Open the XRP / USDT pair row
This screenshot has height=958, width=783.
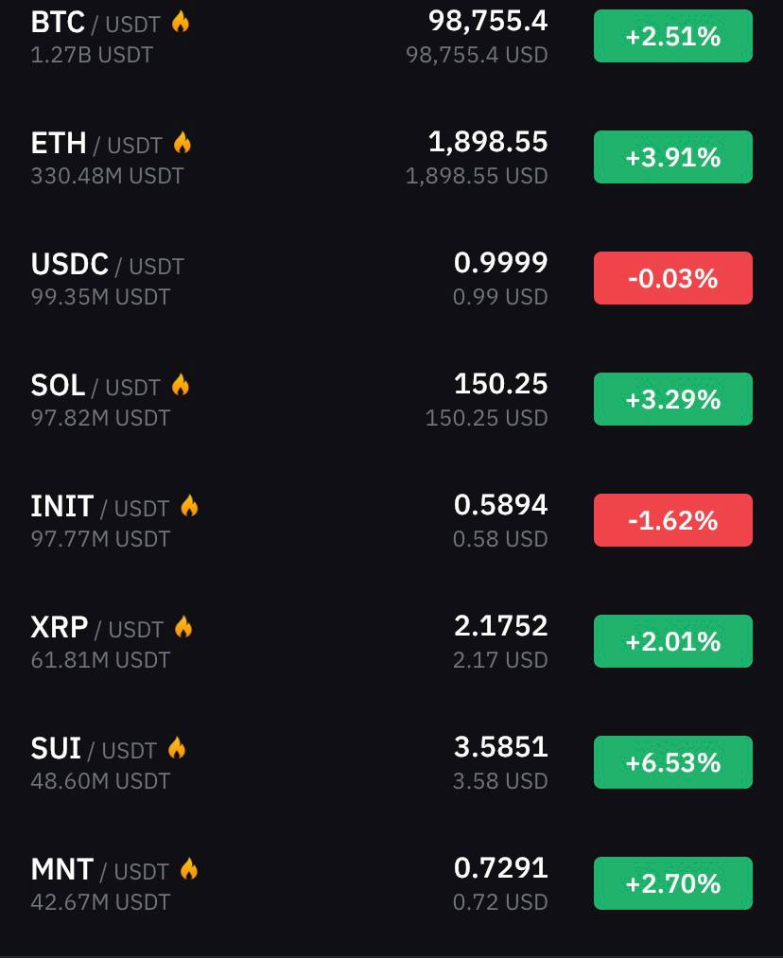tap(391, 641)
